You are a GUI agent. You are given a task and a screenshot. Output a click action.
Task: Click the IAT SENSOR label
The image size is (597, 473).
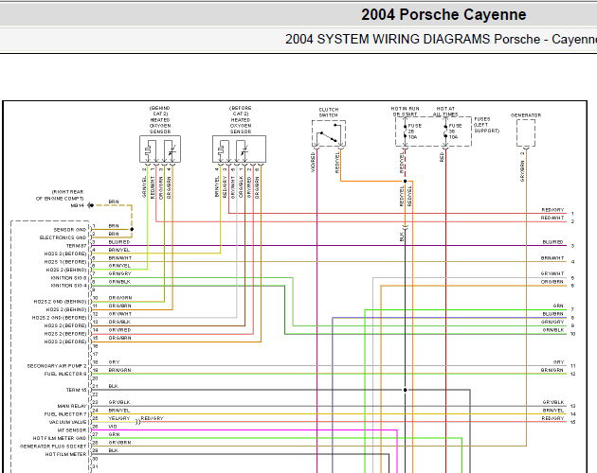coord(72,430)
